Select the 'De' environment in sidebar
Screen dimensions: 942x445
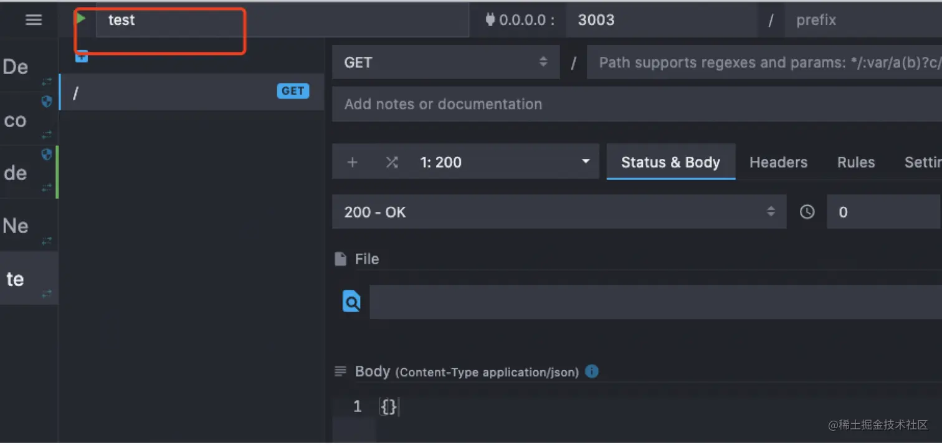pyautogui.click(x=29, y=66)
